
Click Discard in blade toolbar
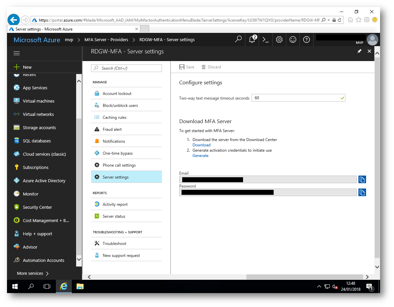point(211,67)
